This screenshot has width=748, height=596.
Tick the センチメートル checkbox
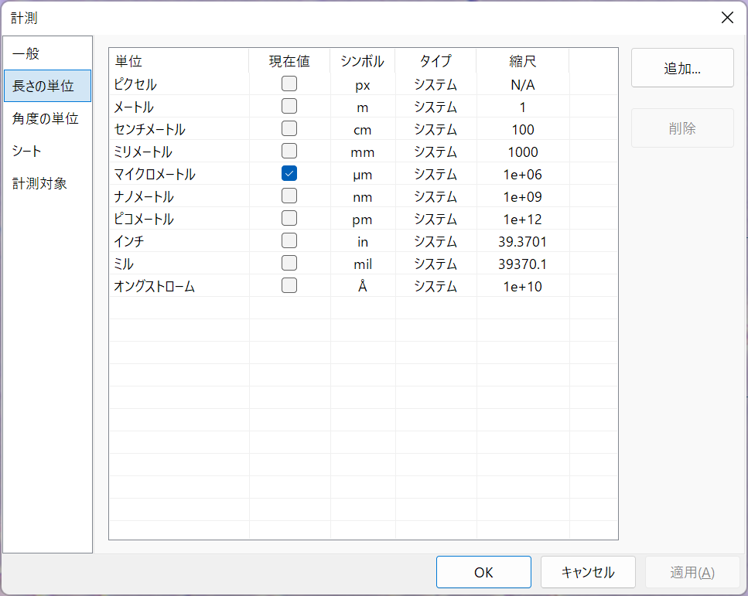289,129
